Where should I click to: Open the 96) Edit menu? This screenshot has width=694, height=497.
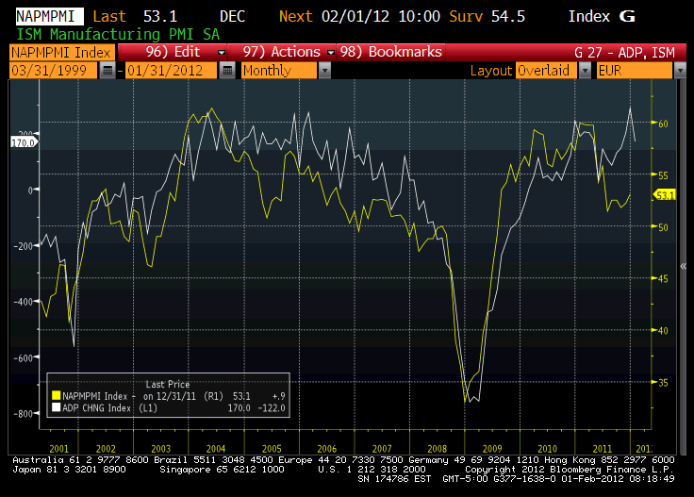pos(173,52)
